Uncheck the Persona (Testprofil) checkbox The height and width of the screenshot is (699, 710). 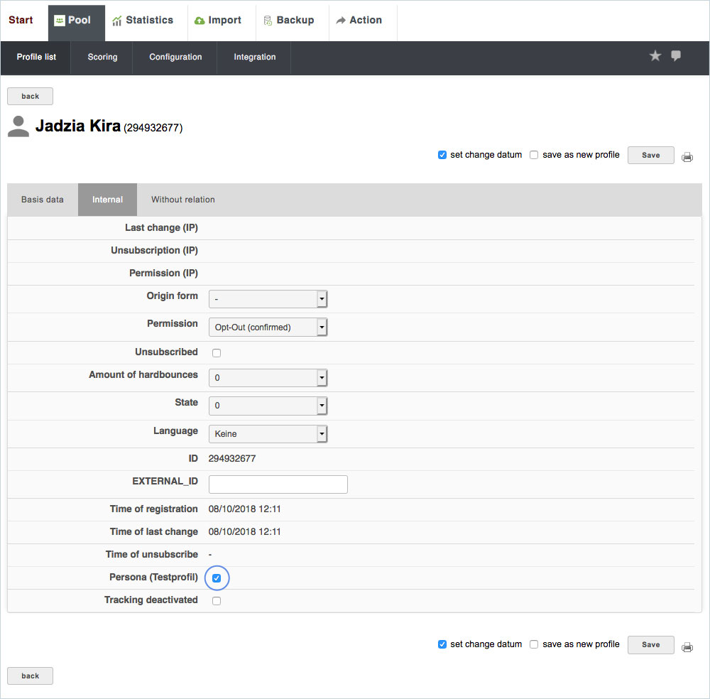click(217, 578)
